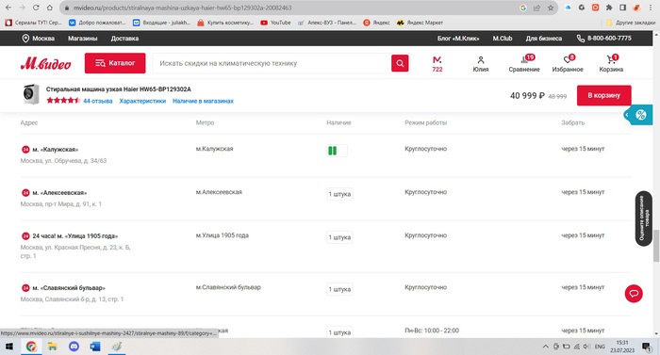Screen dimensions: 660x355
Task: Open the Яндекс Маркет bookmark
Action: [x=420, y=23]
